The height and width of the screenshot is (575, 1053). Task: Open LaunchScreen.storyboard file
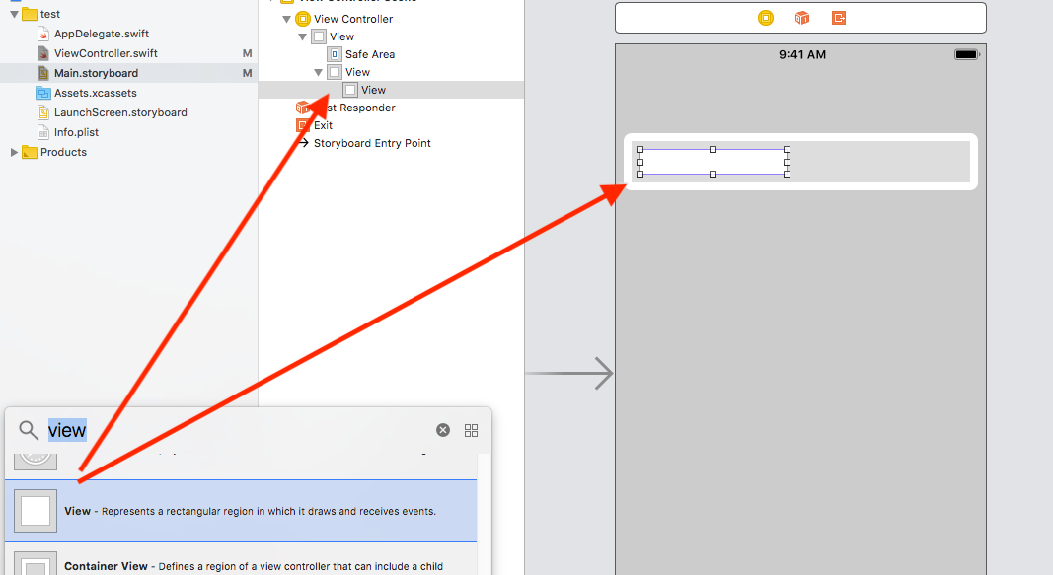click(x=120, y=112)
